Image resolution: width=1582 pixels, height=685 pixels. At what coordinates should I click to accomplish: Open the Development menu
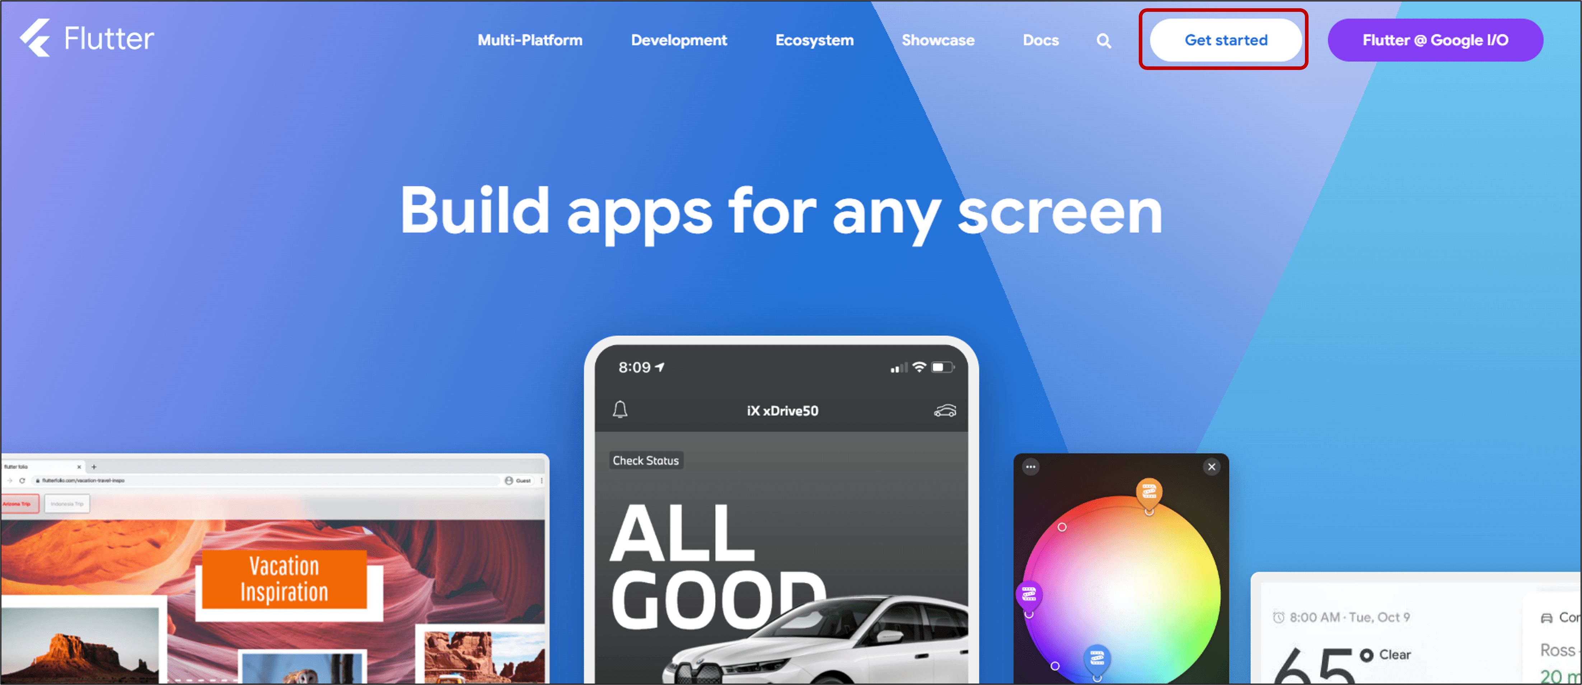[678, 40]
